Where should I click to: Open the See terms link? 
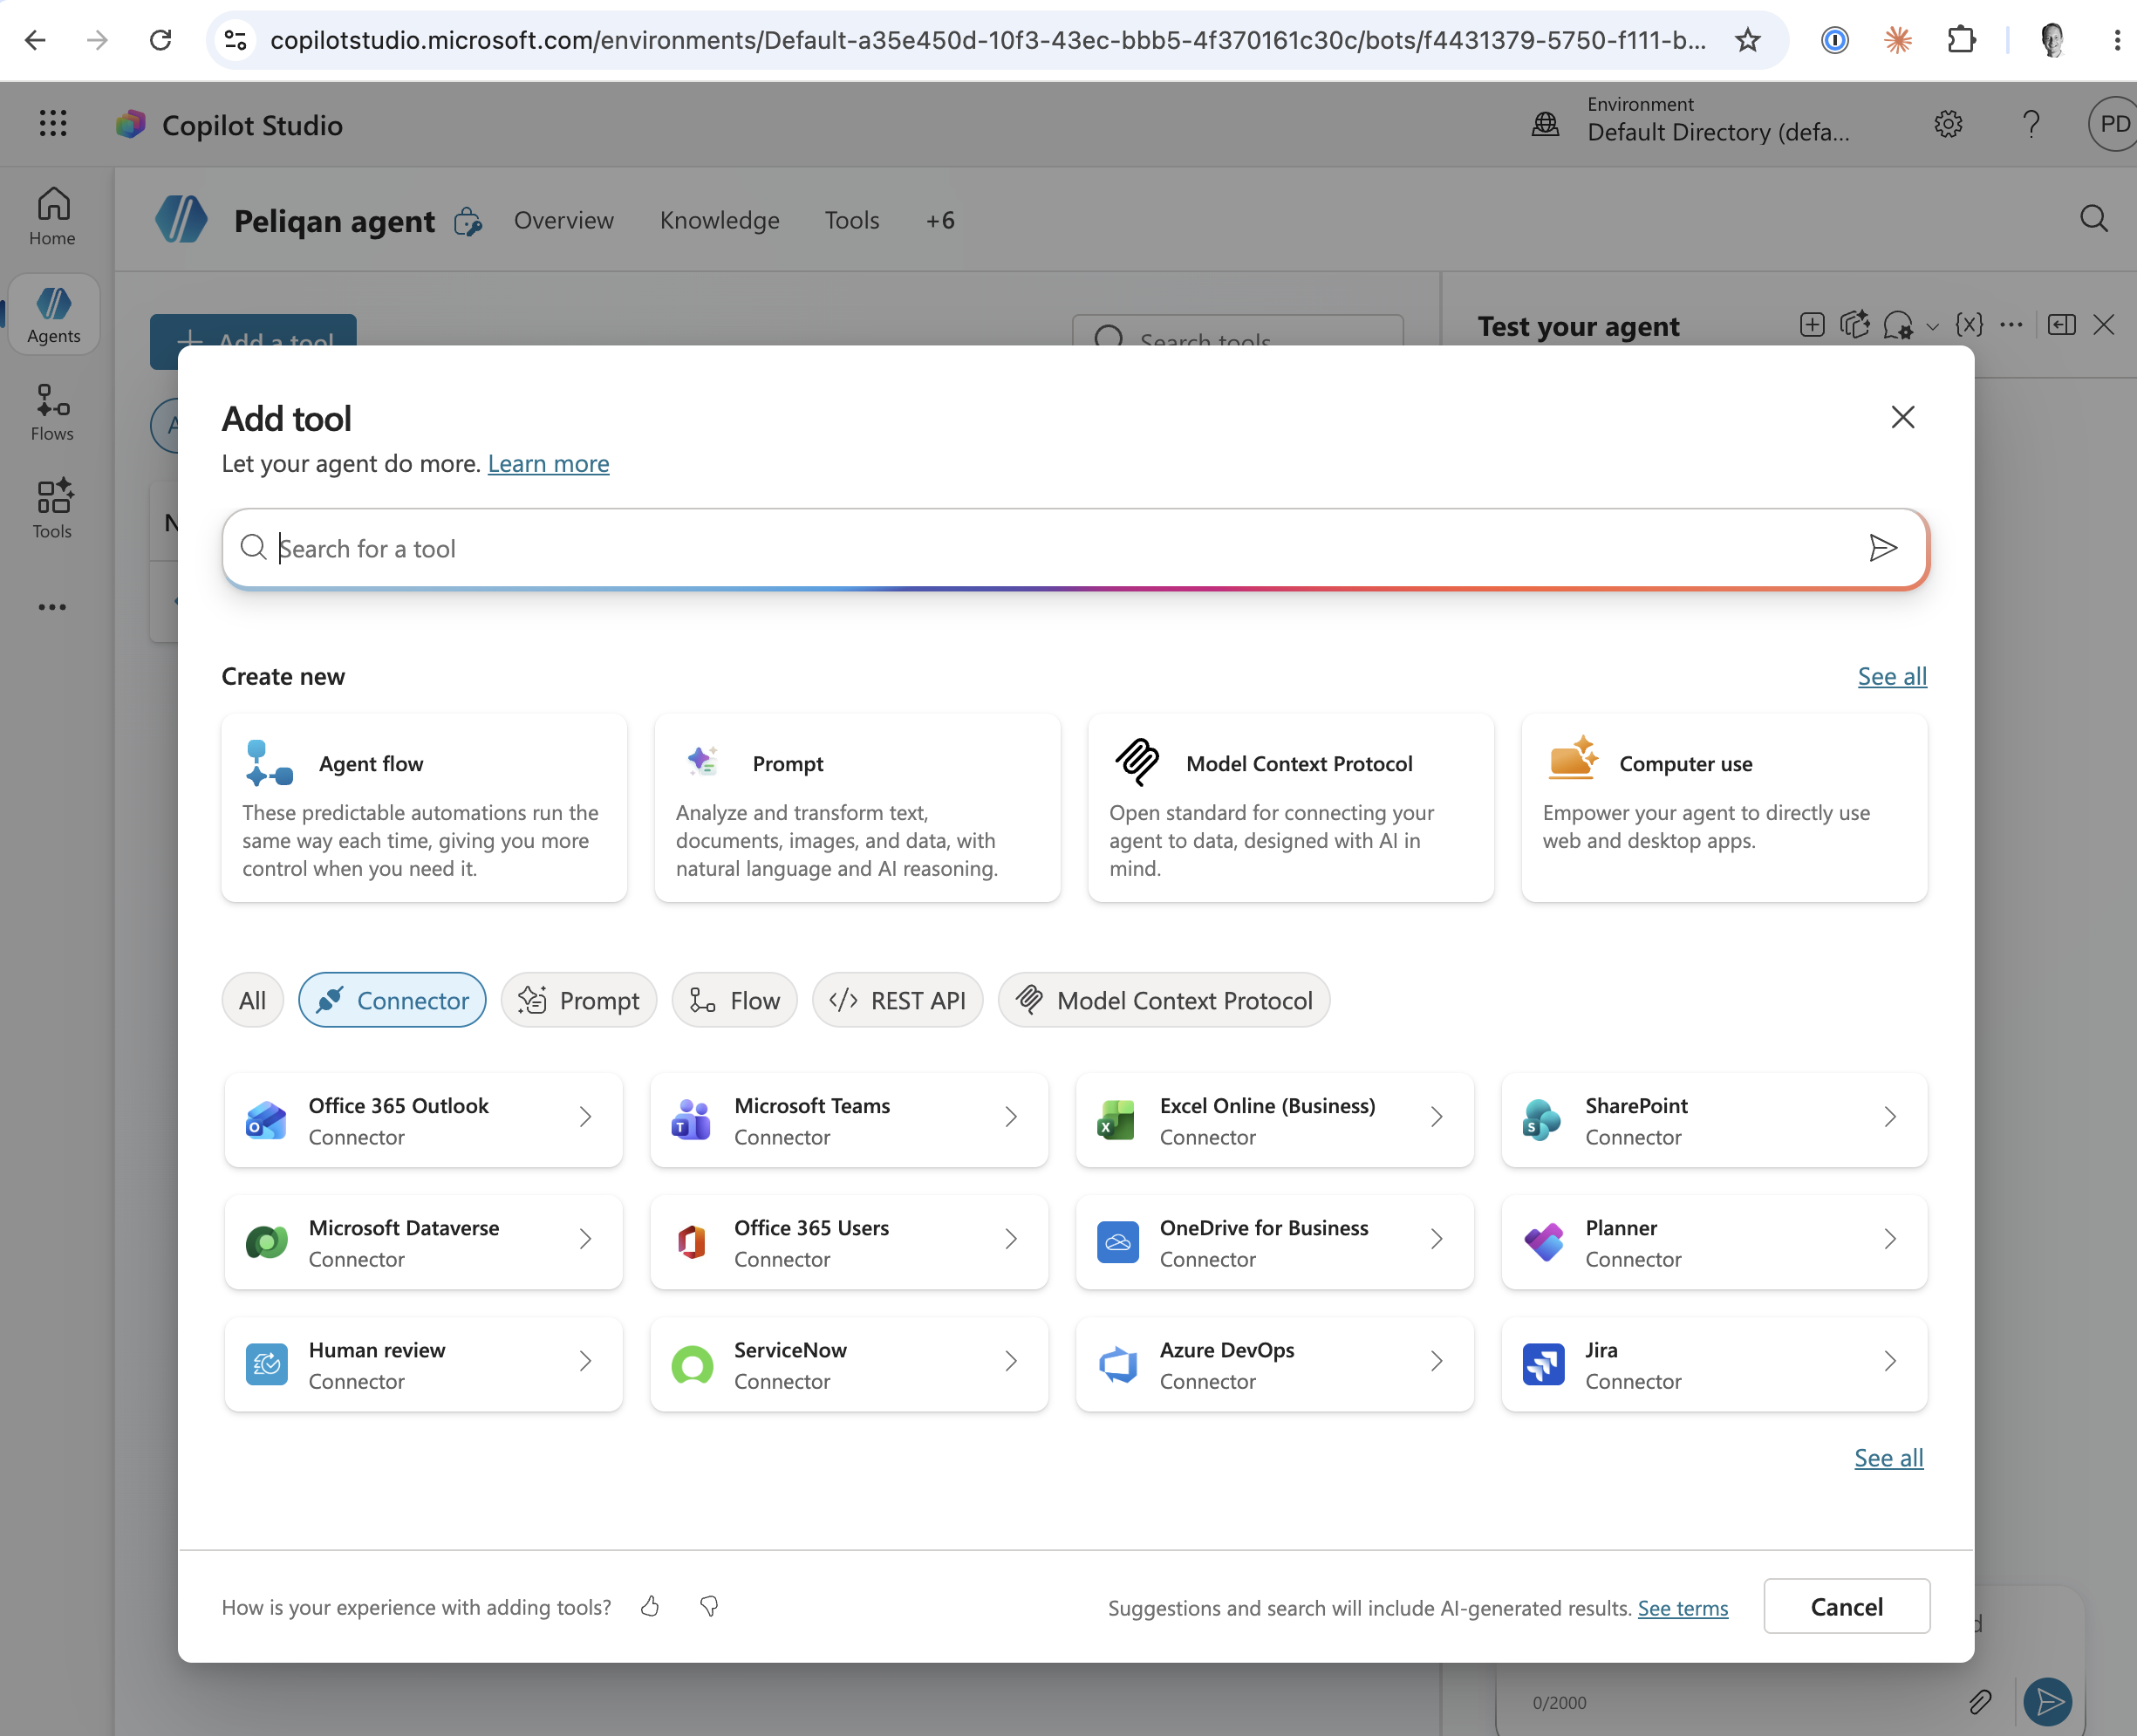tap(1682, 1608)
